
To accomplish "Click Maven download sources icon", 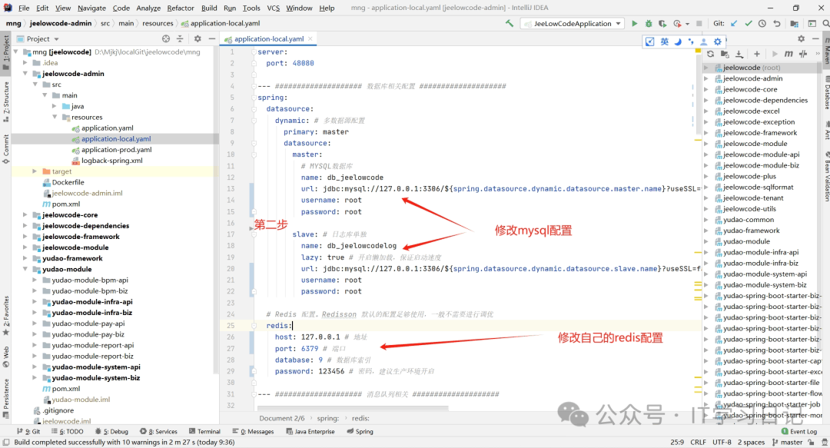I will (739, 54).
